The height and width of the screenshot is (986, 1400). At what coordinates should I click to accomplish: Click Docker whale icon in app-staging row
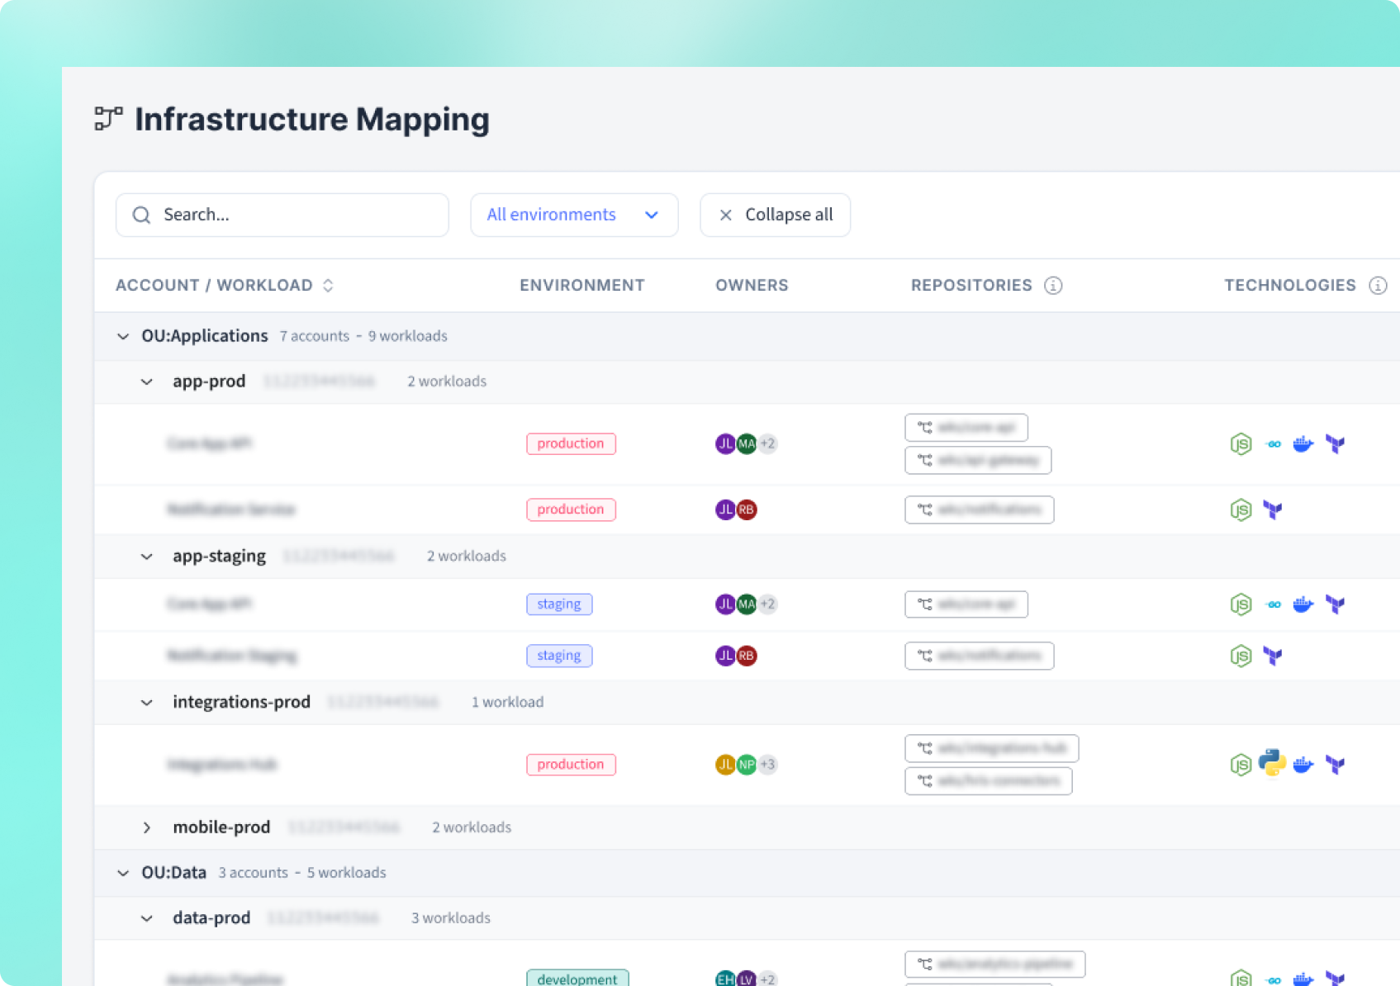pos(1303,604)
